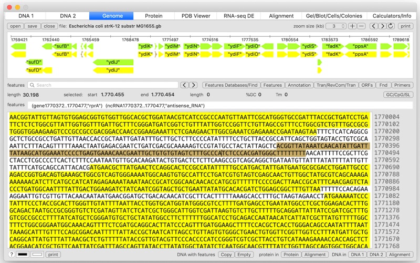Go to next feature search result
The height and width of the screenshot is (263, 420).
tap(193, 85)
